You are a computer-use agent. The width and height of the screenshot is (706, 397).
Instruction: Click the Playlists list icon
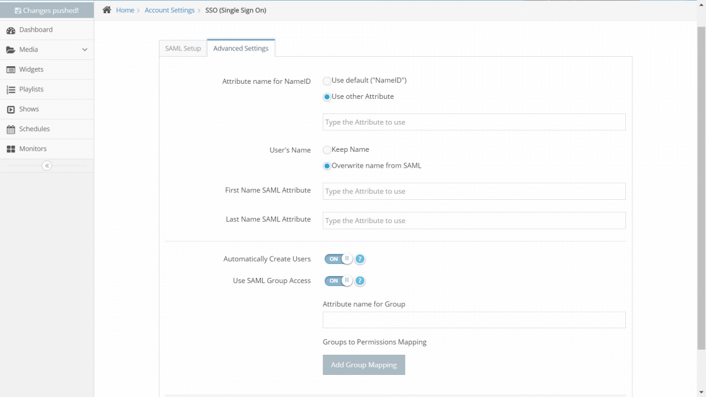coord(12,89)
